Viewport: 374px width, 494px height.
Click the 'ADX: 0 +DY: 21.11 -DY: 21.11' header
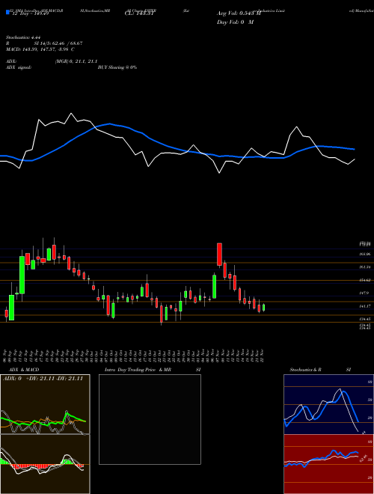coord(43,378)
